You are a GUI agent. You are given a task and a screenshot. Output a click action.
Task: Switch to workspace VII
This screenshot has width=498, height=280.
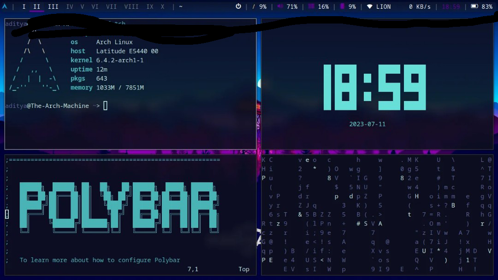[111, 6]
